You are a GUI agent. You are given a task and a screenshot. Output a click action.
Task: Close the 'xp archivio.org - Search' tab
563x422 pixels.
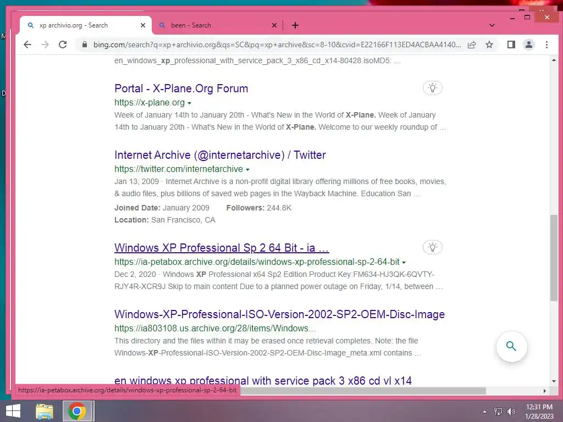(143, 25)
